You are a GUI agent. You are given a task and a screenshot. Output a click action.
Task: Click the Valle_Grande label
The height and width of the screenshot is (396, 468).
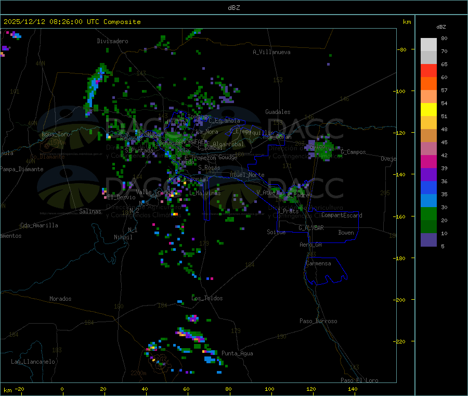[x=155, y=192]
